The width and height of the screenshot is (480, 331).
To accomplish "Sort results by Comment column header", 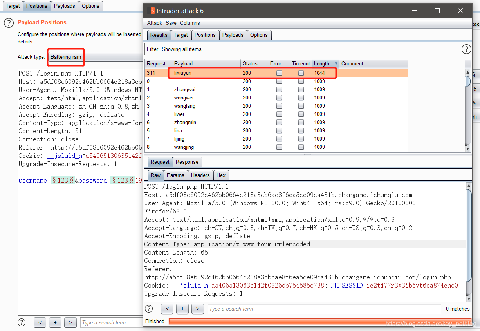I will (374, 63).
